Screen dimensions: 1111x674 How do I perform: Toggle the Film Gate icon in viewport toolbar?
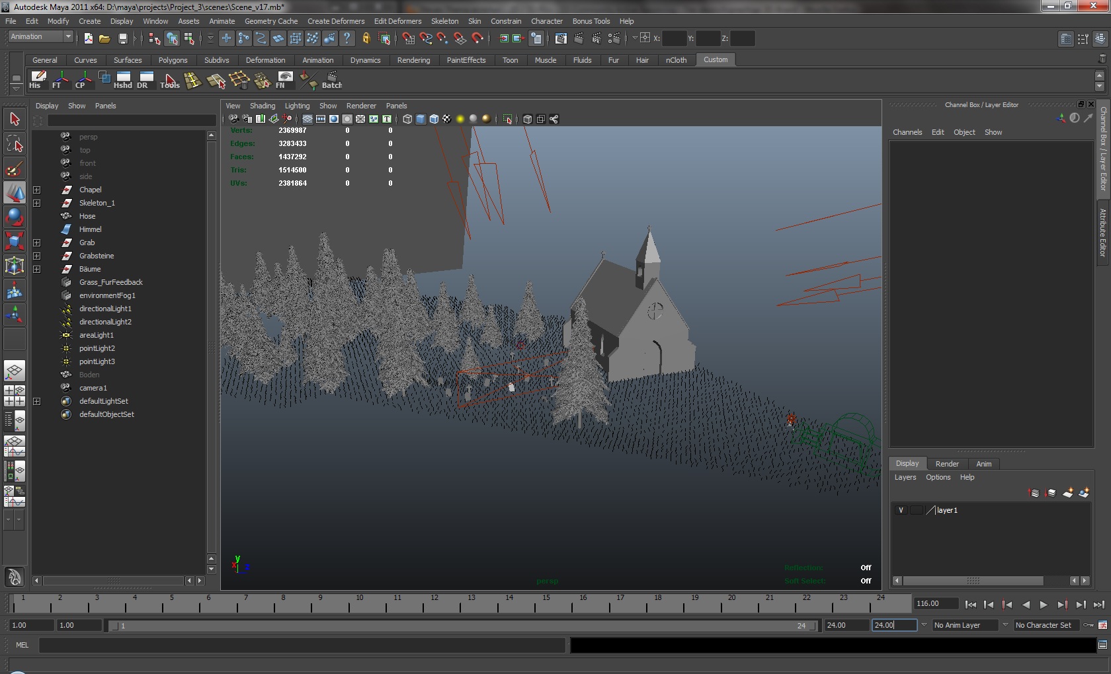[x=321, y=119]
